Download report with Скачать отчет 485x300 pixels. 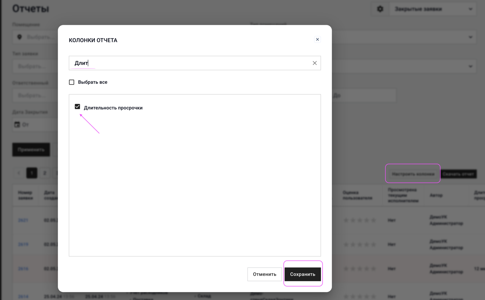click(458, 174)
